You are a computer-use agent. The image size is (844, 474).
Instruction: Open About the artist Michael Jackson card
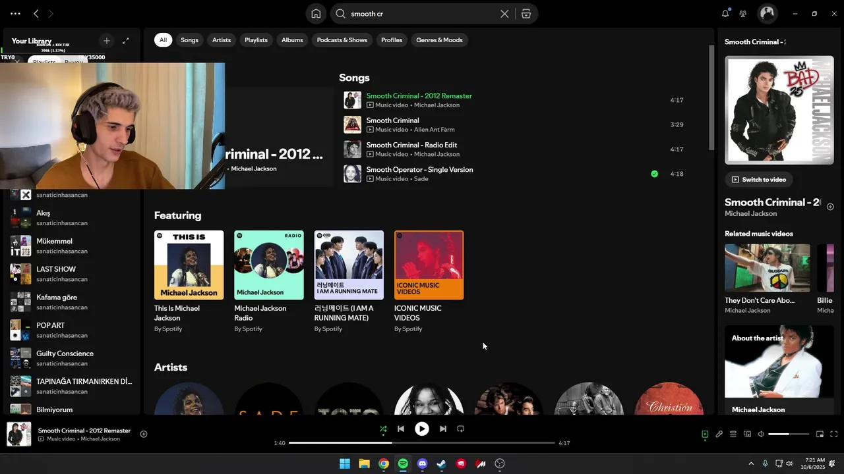click(779, 370)
